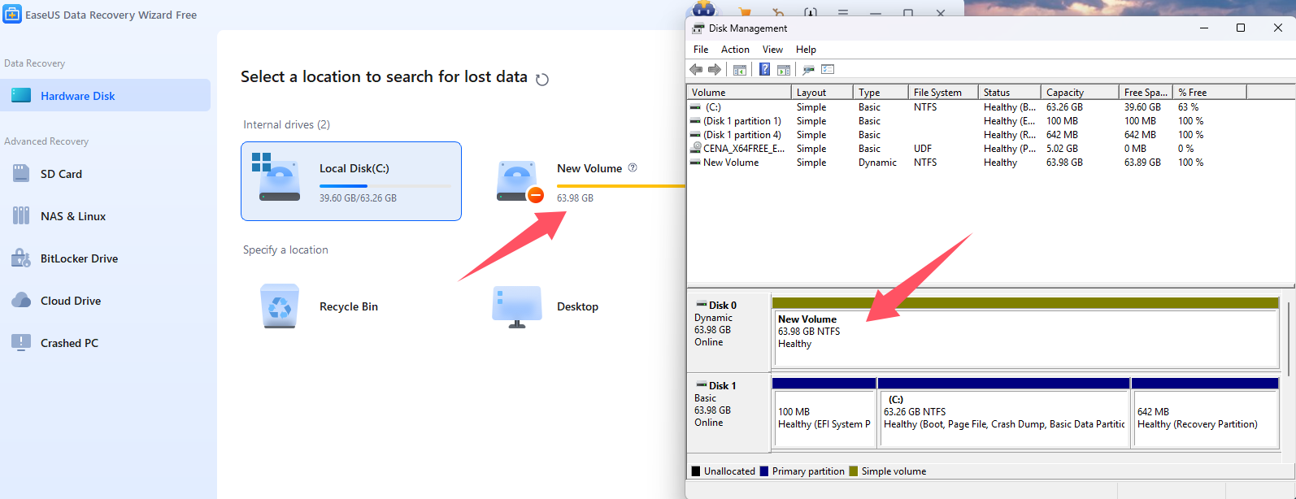Toggle the Show/Hide Console Tree toolbar icon
This screenshot has width=1296, height=499.
[x=740, y=70]
